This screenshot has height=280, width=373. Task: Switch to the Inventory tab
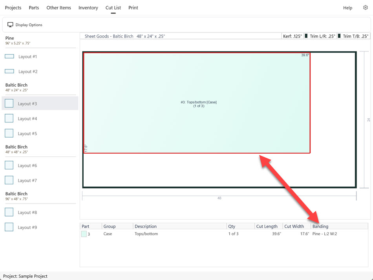pos(88,8)
